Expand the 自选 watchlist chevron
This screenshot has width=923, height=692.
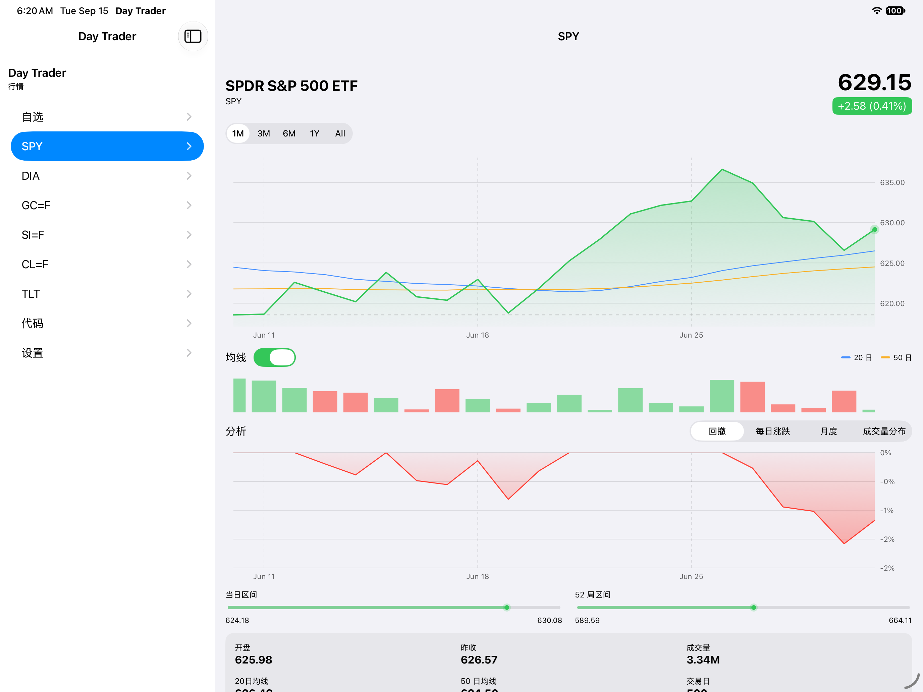[x=189, y=117]
